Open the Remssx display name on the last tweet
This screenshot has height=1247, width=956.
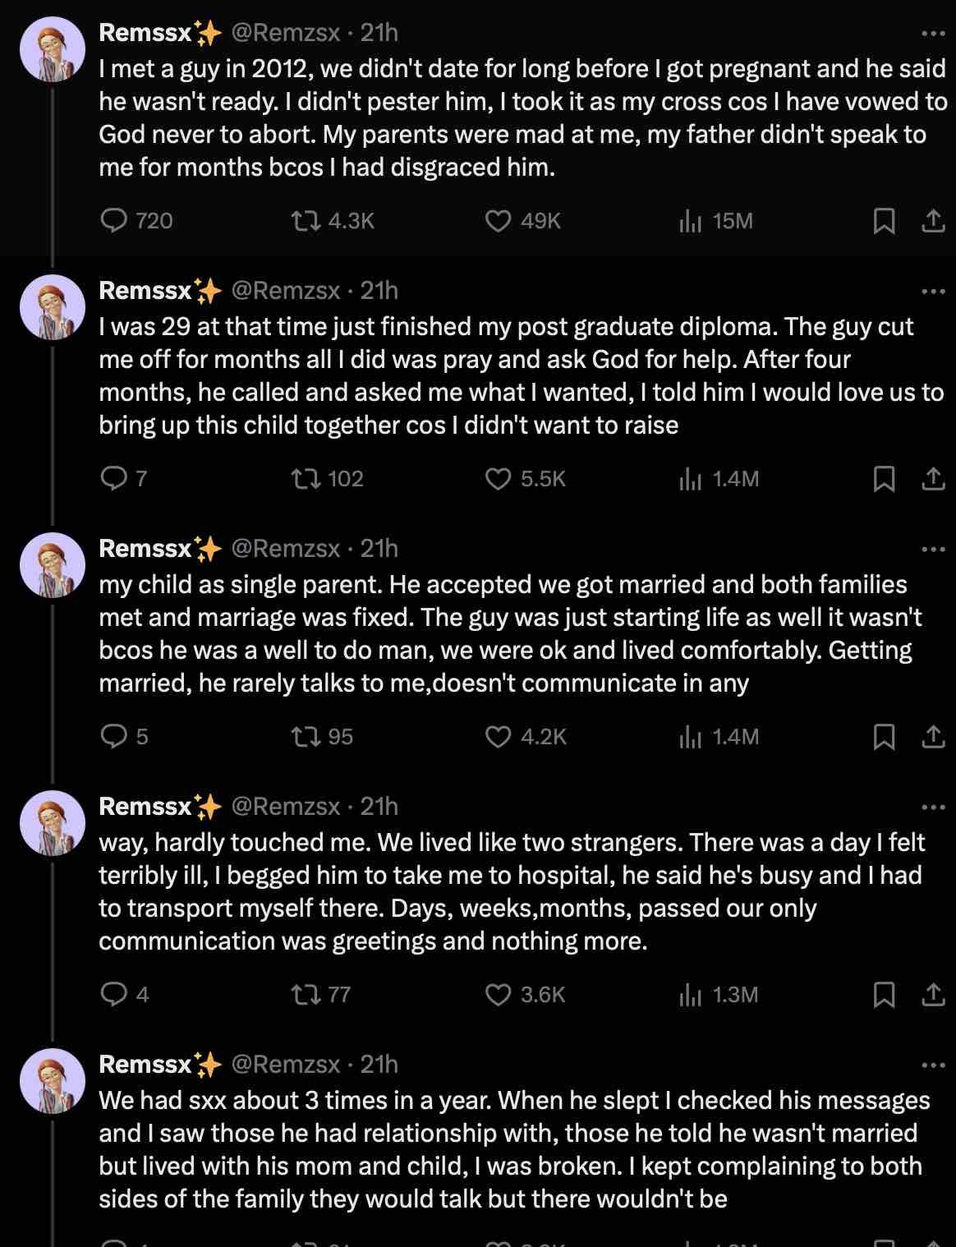(x=145, y=1065)
